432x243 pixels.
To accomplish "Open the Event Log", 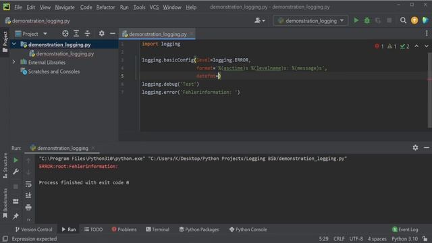I will [x=405, y=230].
